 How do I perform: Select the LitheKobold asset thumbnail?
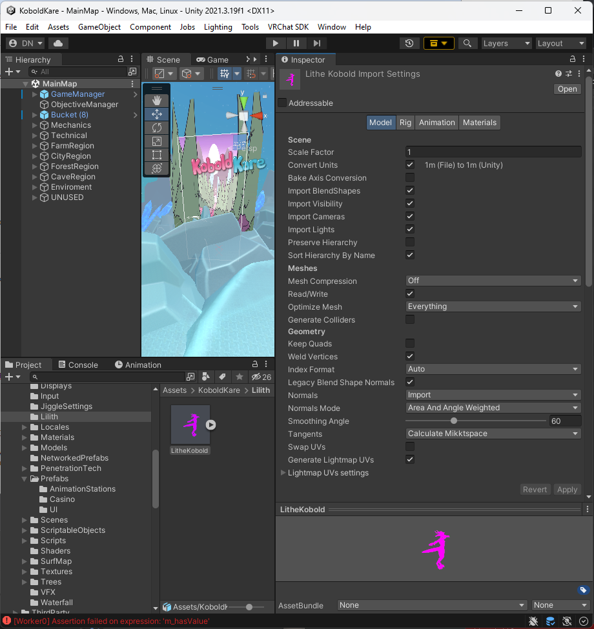pos(190,424)
